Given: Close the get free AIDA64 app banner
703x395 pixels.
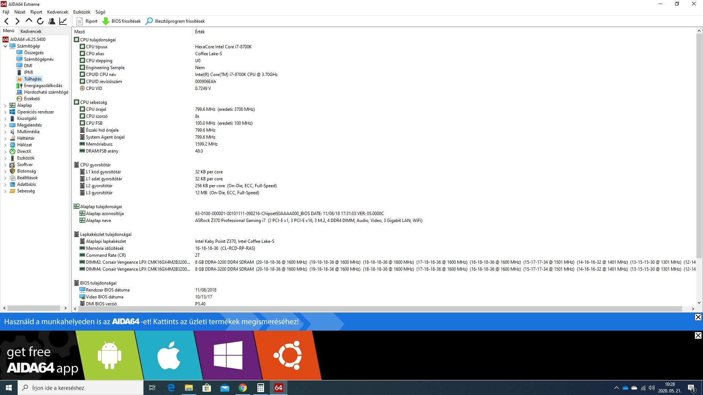Looking at the screenshot, I should 698,335.
